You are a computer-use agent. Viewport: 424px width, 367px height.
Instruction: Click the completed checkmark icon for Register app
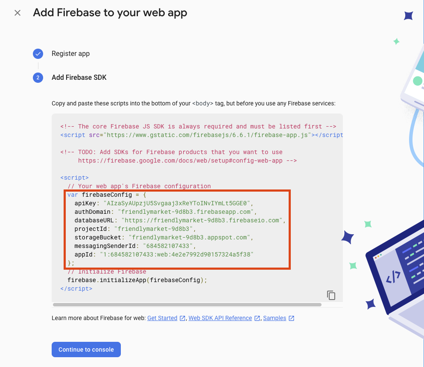pyautogui.click(x=38, y=54)
